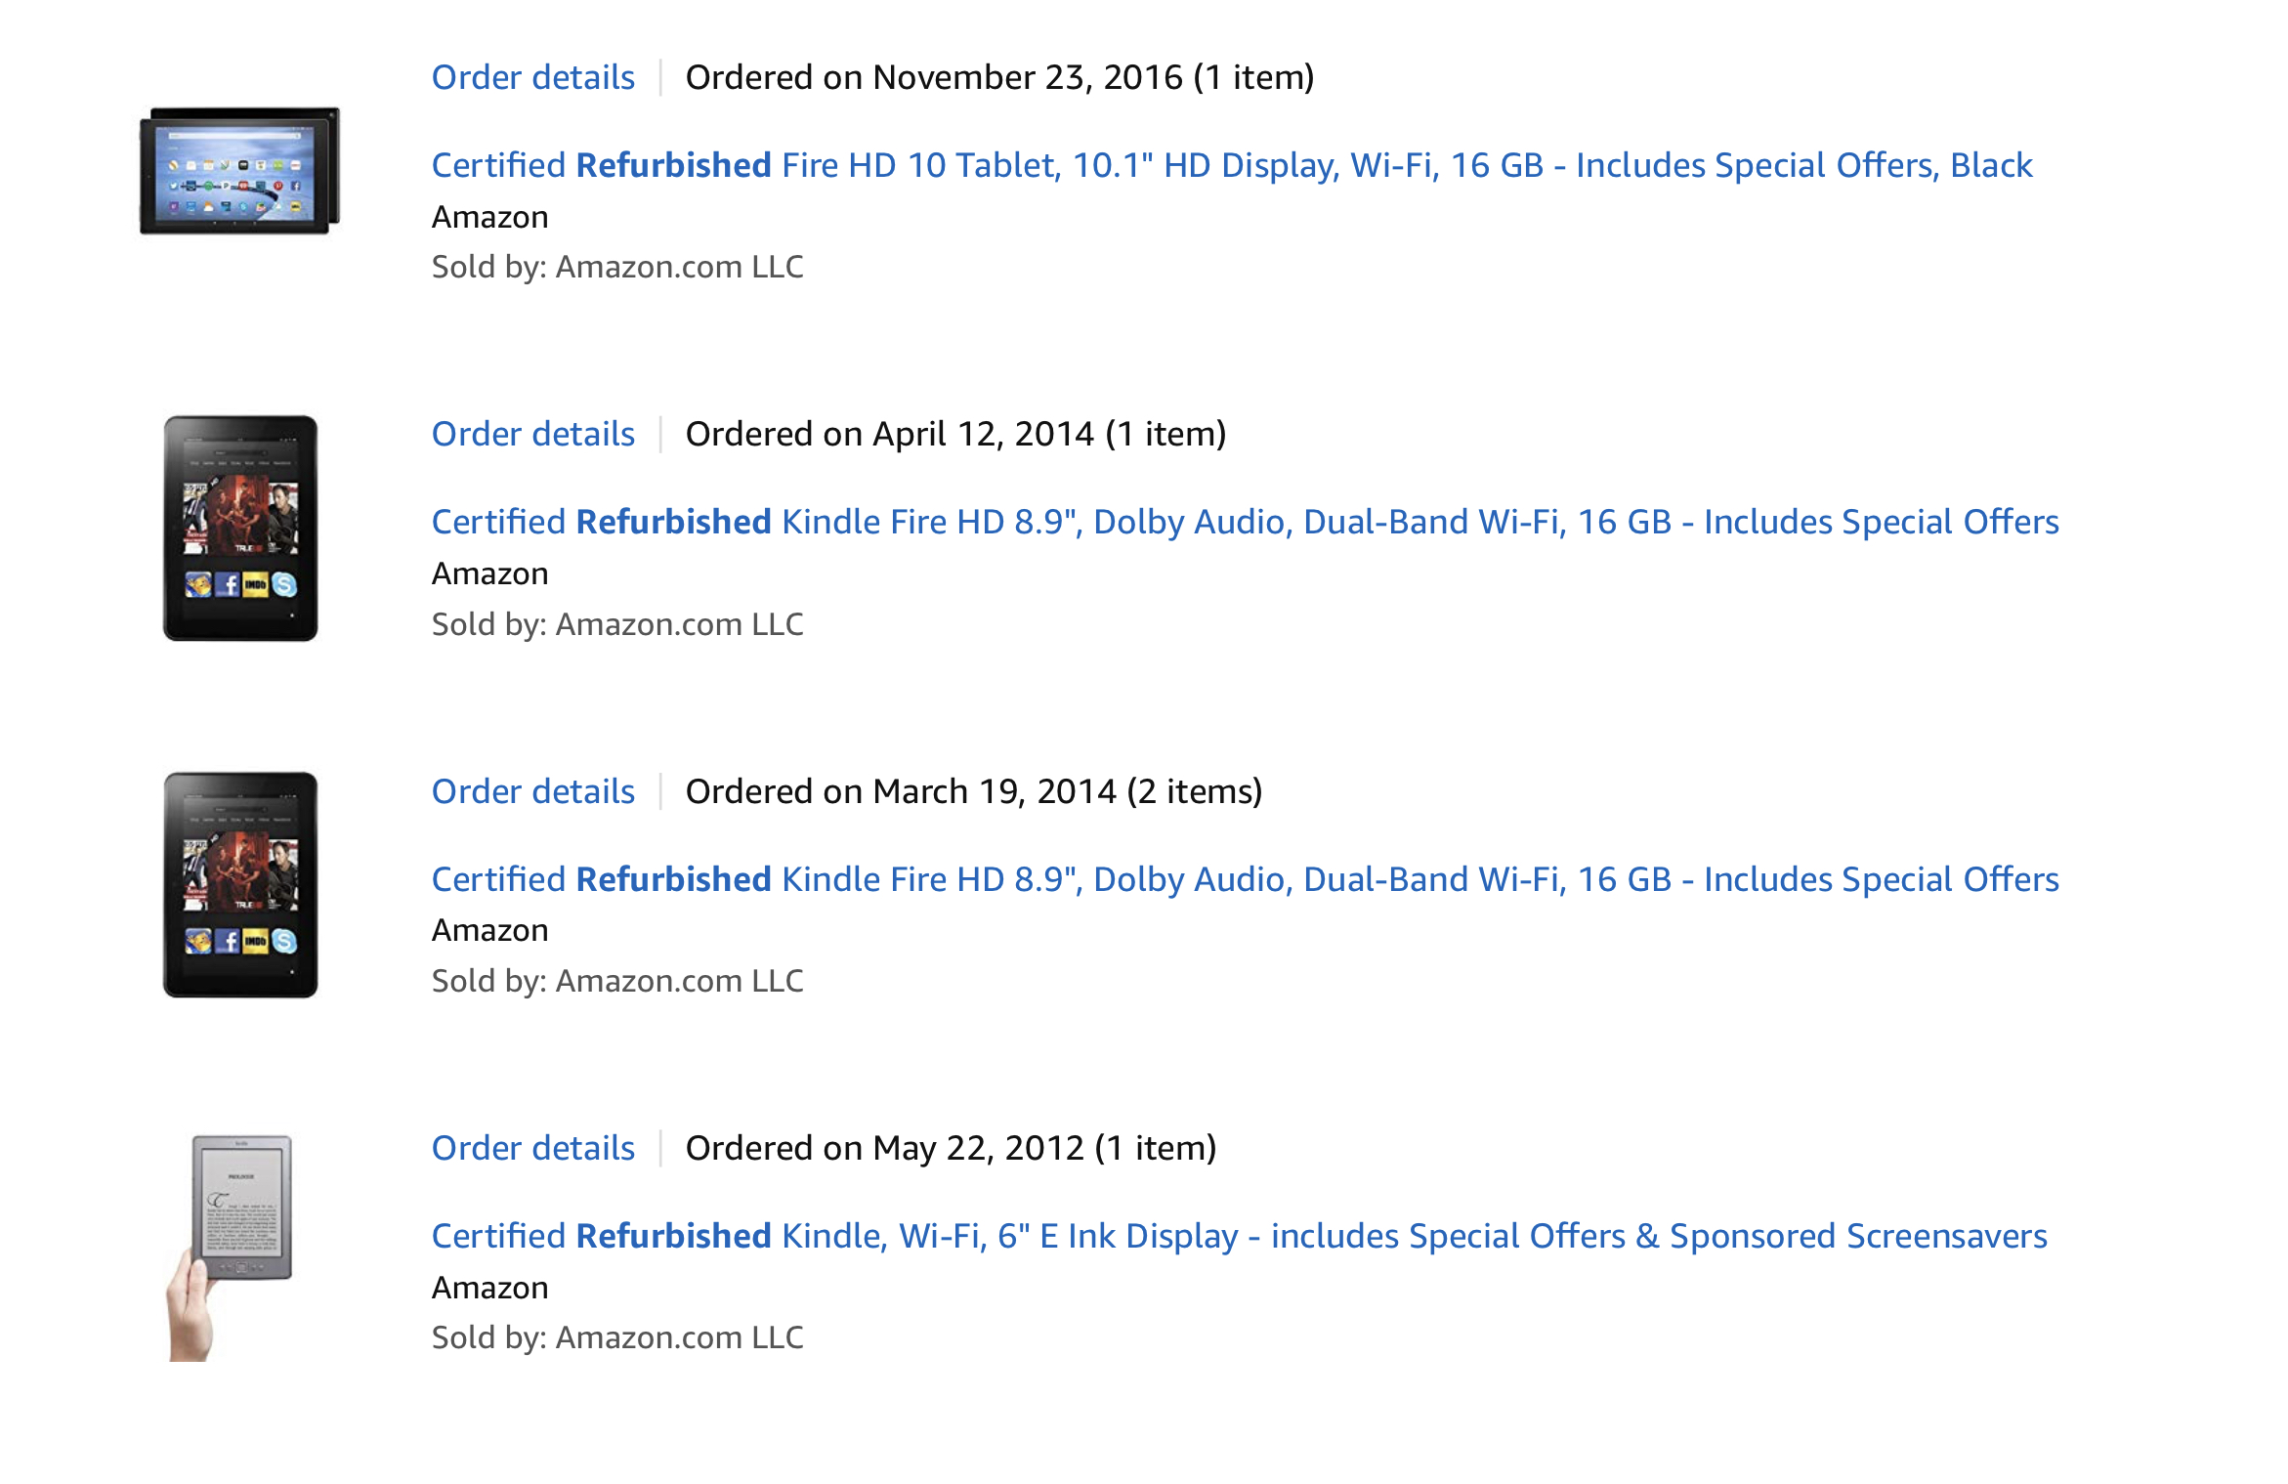Image resolution: width=2288 pixels, height=1484 pixels.
Task: Open the Refurbished Kindle 6" E Ink Display link
Action: 1239,1236
